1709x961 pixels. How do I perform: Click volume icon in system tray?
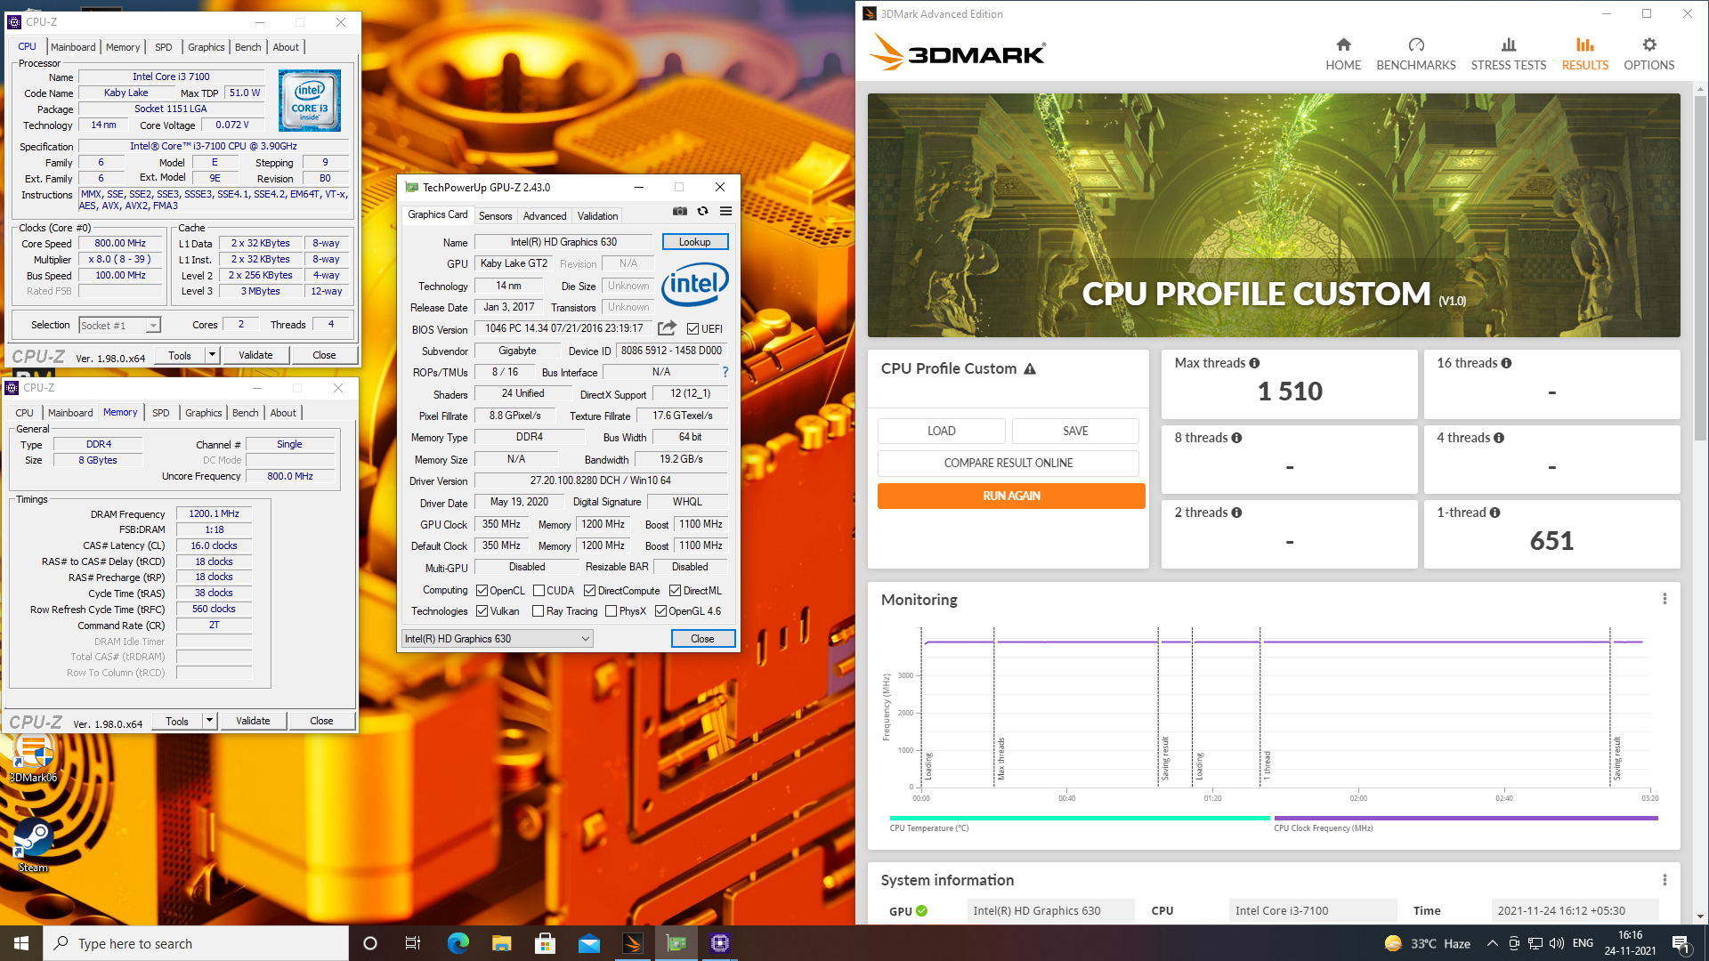1556,943
